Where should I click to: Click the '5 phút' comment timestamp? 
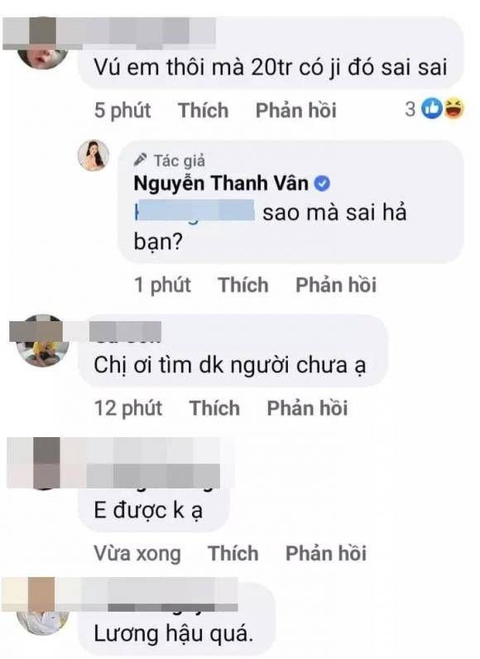(x=122, y=110)
